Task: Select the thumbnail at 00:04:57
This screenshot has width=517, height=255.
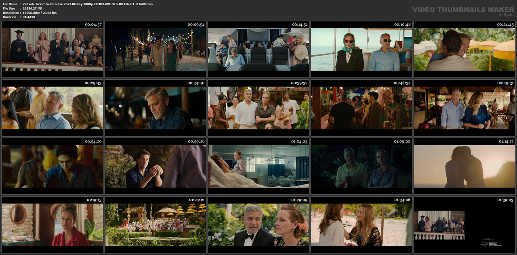Action: 53,49
